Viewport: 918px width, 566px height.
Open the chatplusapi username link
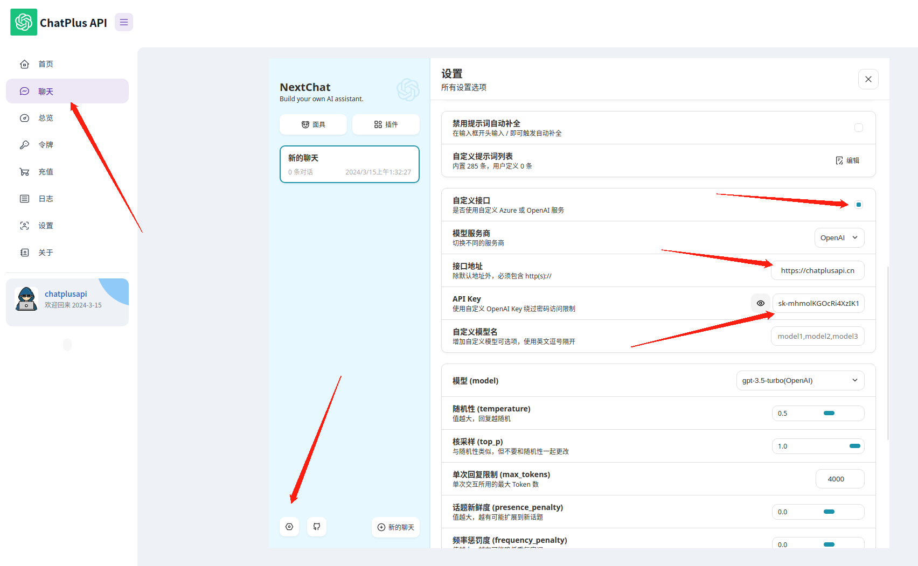pos(66,294)
